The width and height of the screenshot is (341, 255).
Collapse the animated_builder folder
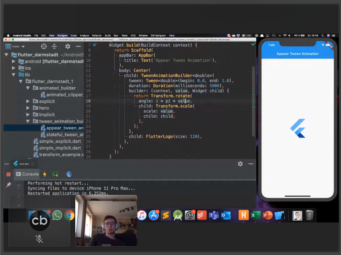[28, 88]
